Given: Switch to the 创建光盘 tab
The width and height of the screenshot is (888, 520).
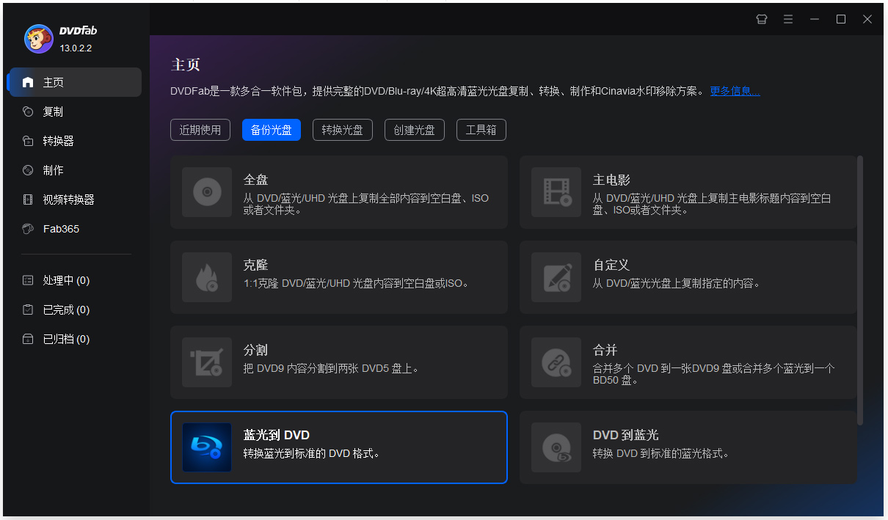Looking at the screenshot, I should pos(414,130).
